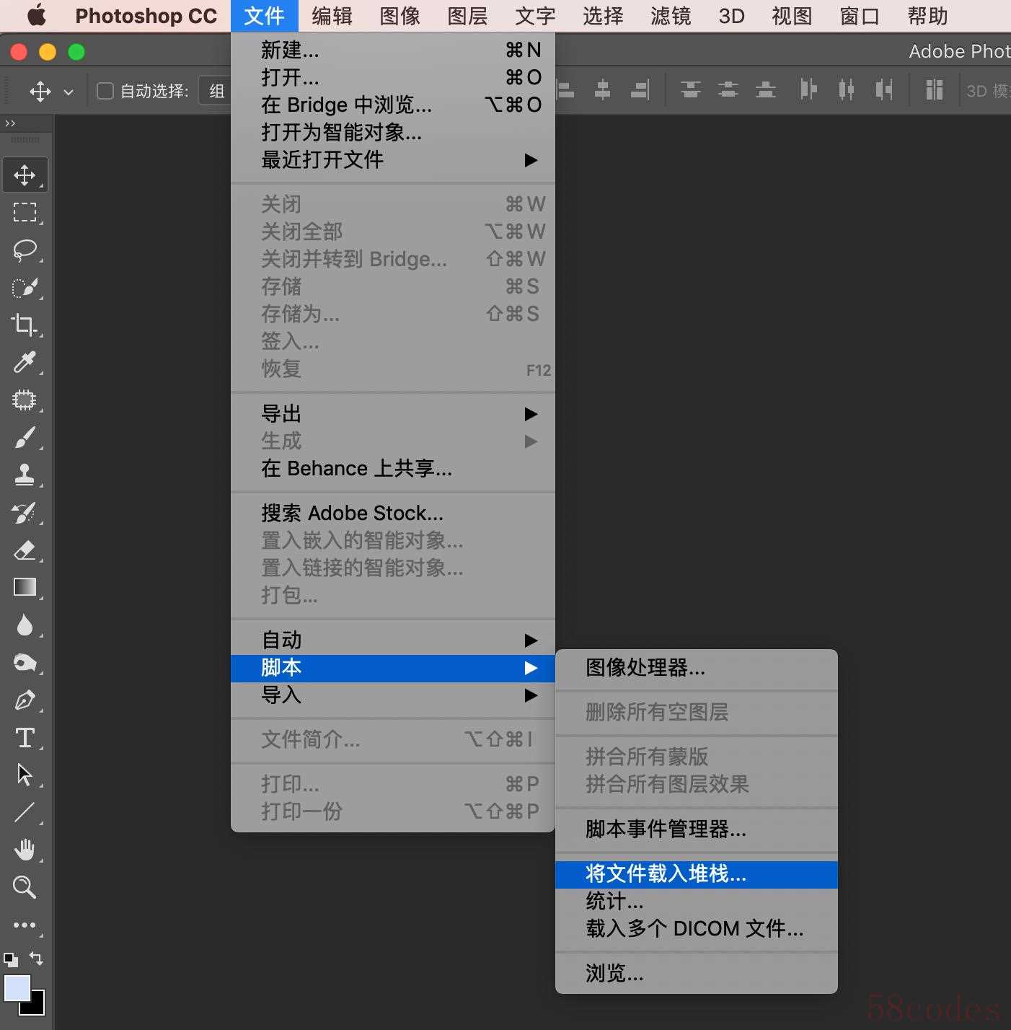Select the Clone Stamp tool
This screenshot has height=1030, width=1011.
coord(25,475)
